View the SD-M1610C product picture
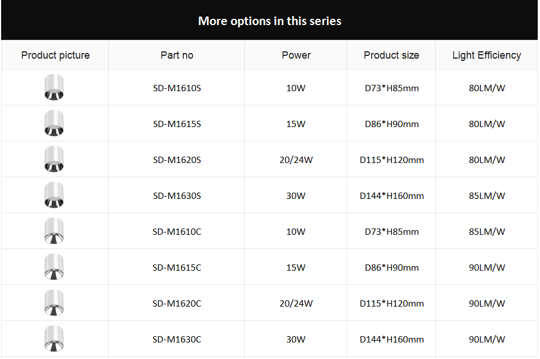540x359 pixels. [54, 231]
